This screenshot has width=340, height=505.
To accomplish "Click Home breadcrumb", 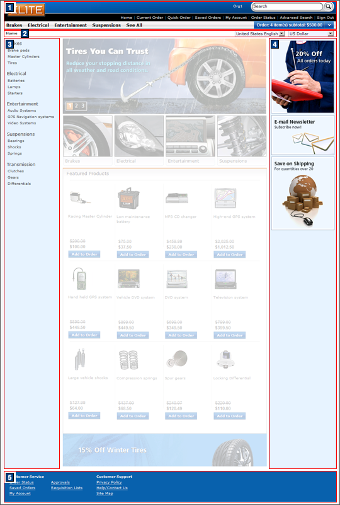I will coord(11,33).
